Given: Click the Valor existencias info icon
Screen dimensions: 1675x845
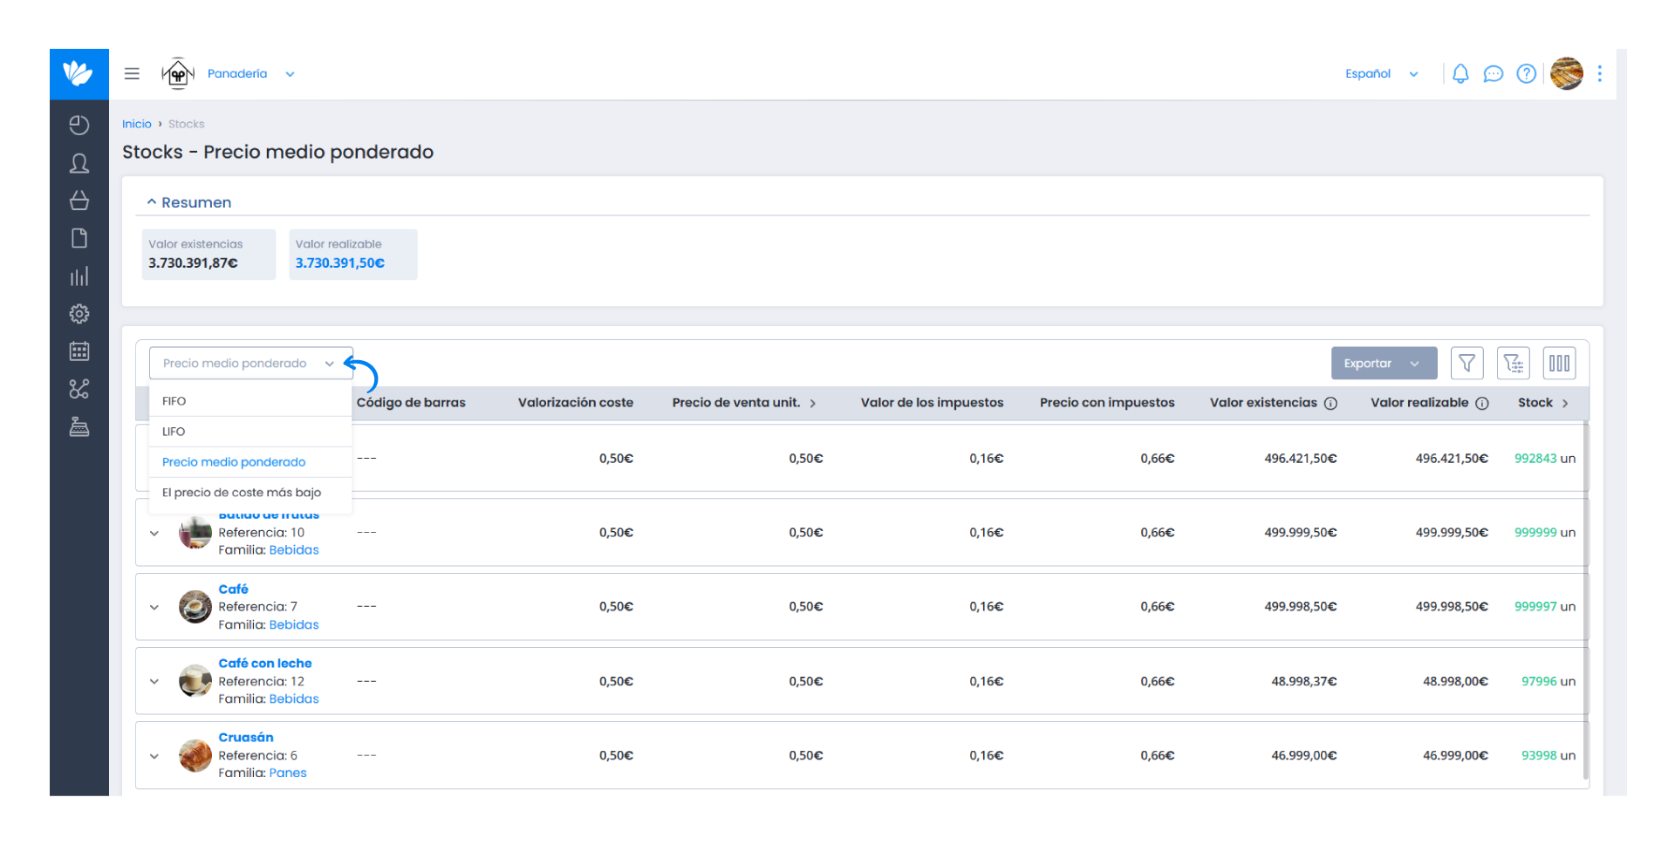Looking at the screenshot, I should 1330,403.
